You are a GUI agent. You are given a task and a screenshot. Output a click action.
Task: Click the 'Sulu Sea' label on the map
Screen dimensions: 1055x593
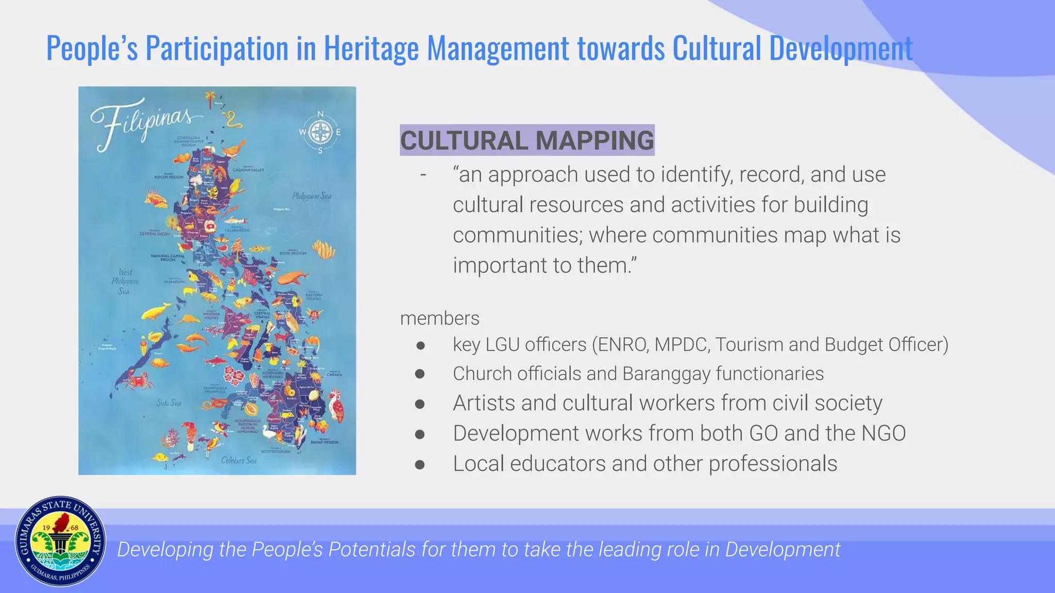coord(168,403)
